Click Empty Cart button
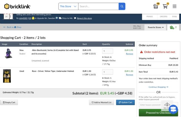 tap(9, 102)
